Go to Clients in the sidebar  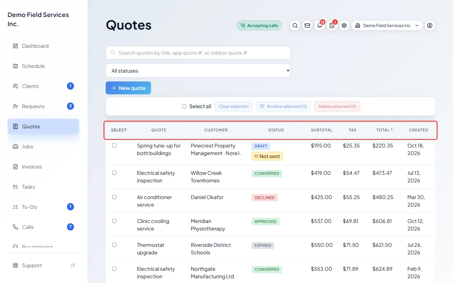click(x=43, y=86)
